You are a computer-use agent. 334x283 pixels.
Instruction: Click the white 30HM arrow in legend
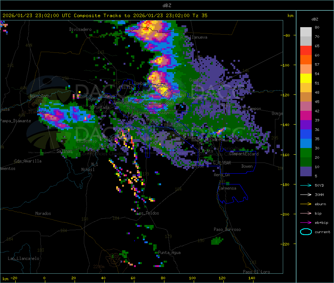(x=306, y=194)
